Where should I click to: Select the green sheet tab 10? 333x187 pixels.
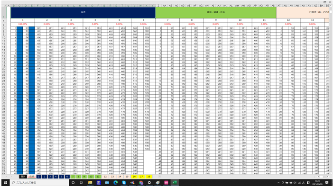(91, 177)
